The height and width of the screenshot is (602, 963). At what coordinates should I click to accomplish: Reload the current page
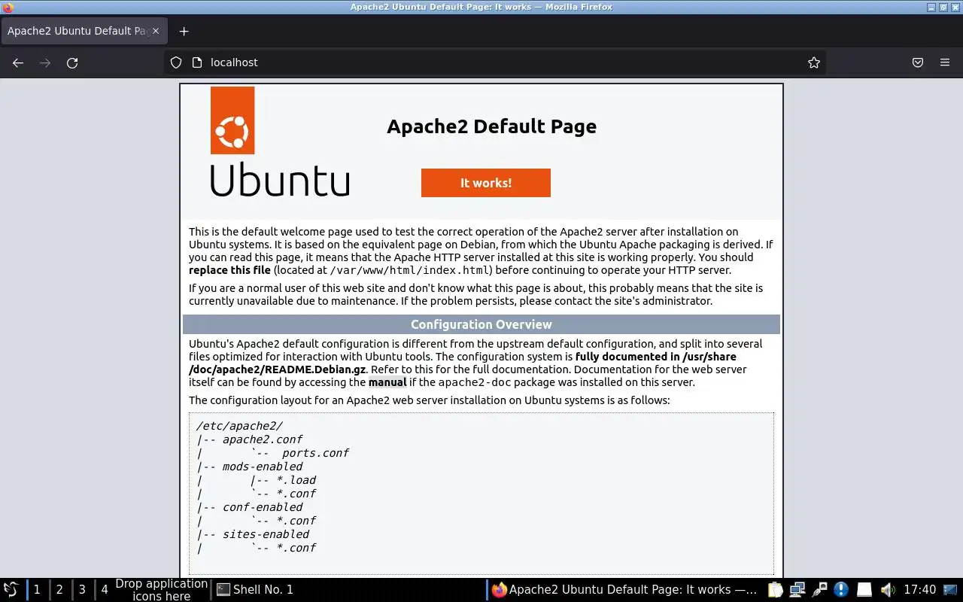pos(72,63)
